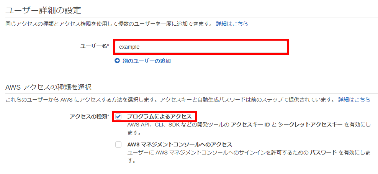Viewport: 378px width, 174px height.
Task: Click the bold パスワード text
Action: point(323,153)
